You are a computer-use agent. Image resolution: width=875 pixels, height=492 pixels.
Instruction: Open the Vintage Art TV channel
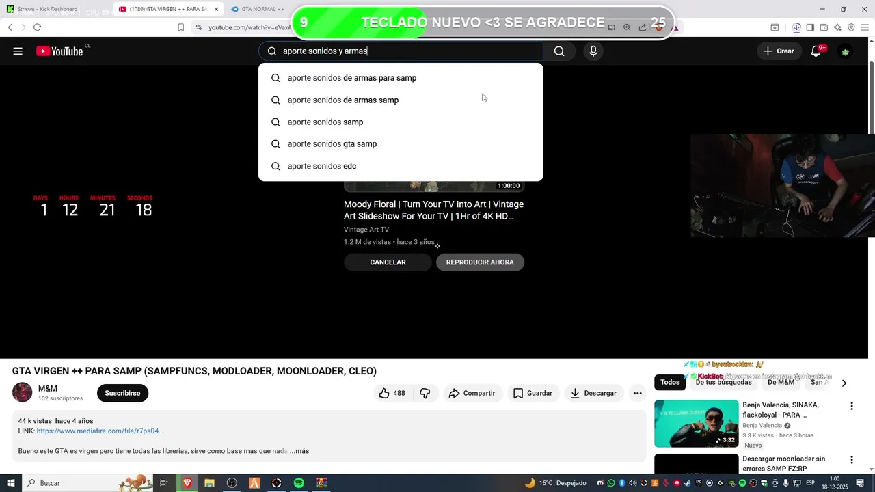(x=366, y=230)
